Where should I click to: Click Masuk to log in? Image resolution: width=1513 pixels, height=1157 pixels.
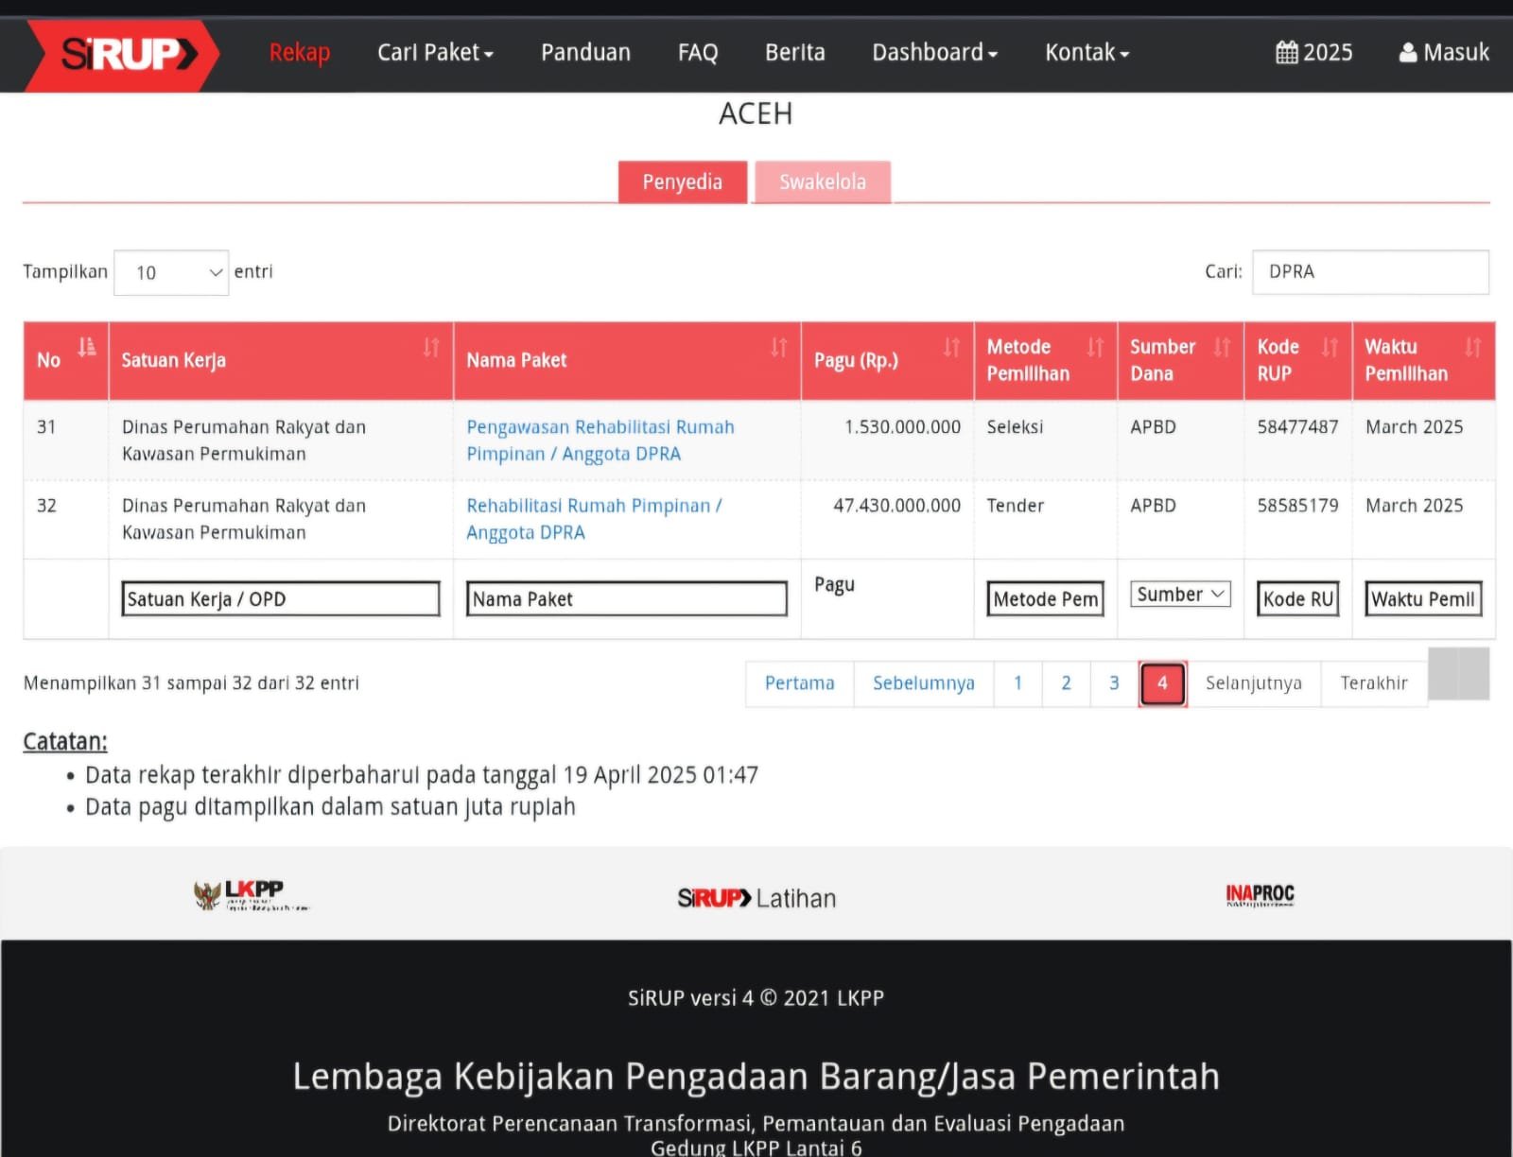pos(1444,53)
